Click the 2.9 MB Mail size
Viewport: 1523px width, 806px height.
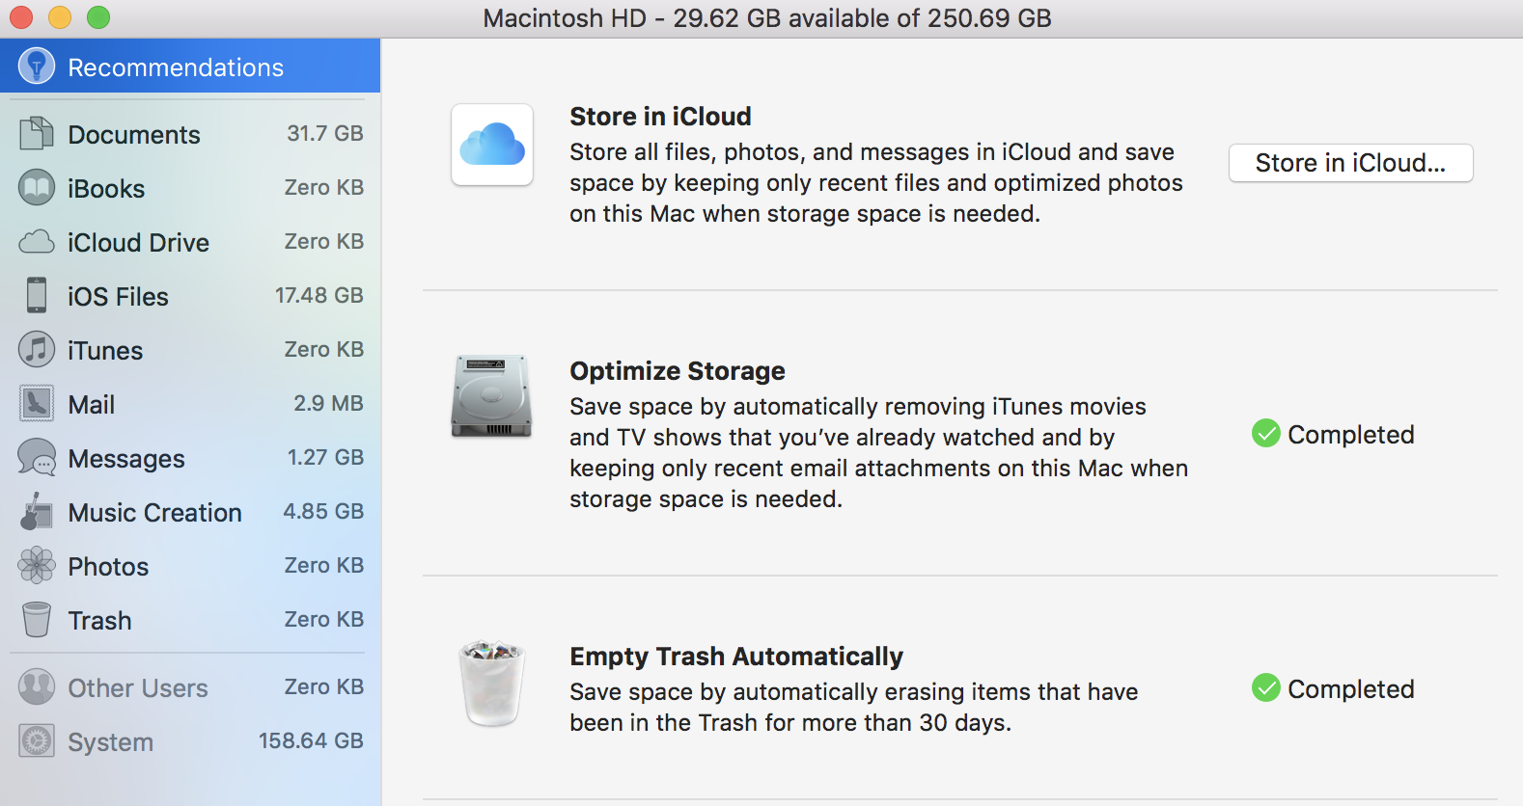point(328,403)
